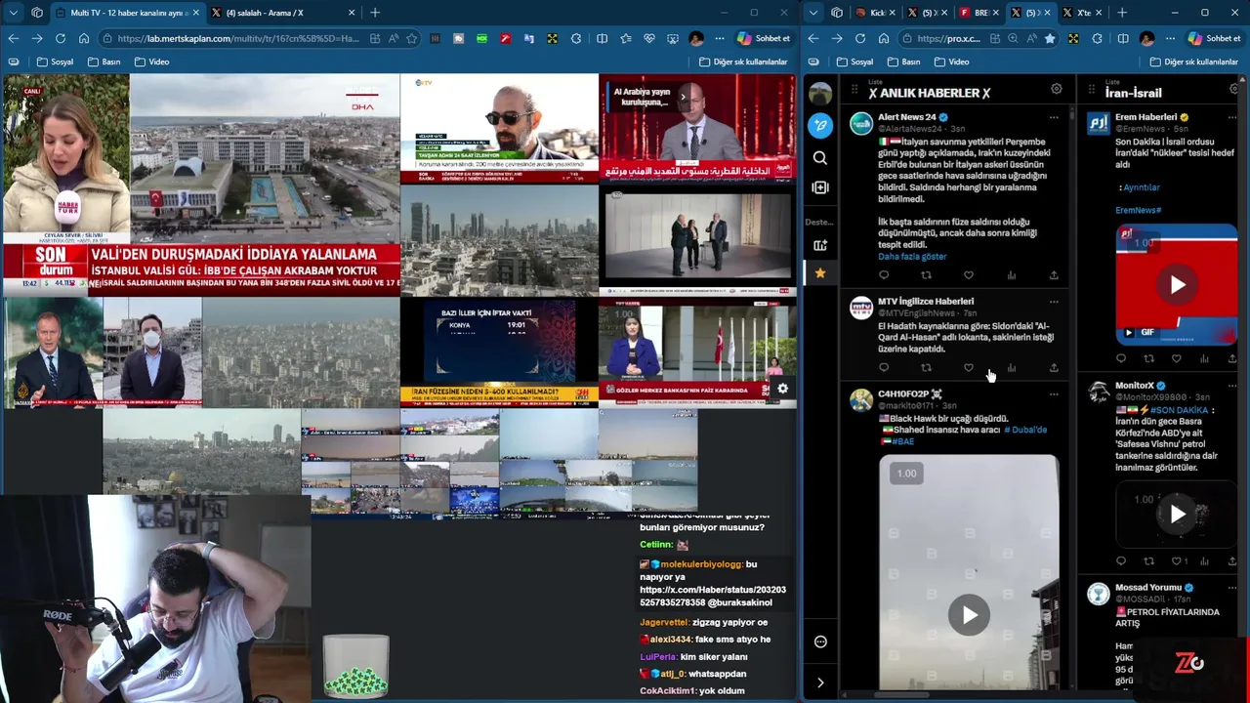
Task: Open more options on MTV İngilizce Haberleri post
Action: tap(1054, 302)
